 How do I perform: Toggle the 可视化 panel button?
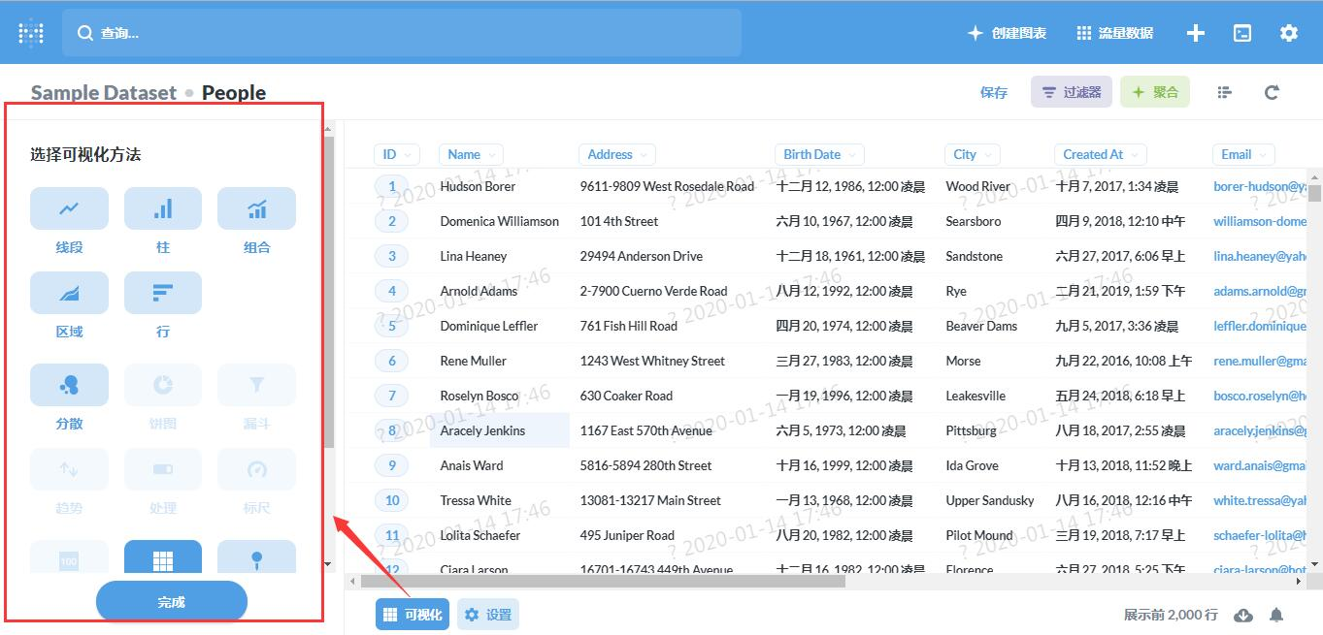pos(413,615)
